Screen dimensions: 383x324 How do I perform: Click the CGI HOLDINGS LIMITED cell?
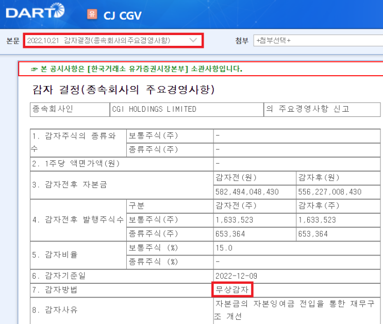point(187,109)
